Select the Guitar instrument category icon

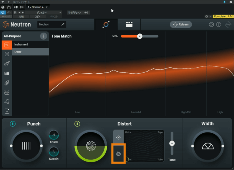coord(7,63)
